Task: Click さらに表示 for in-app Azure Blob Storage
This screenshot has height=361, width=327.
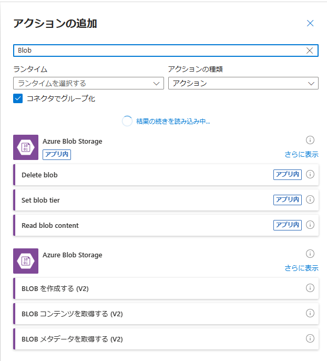Action: coord(301,154)
